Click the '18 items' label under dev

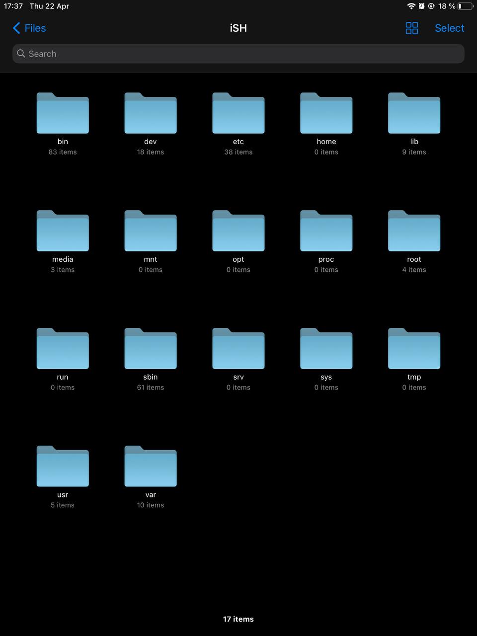pos(151,152)
